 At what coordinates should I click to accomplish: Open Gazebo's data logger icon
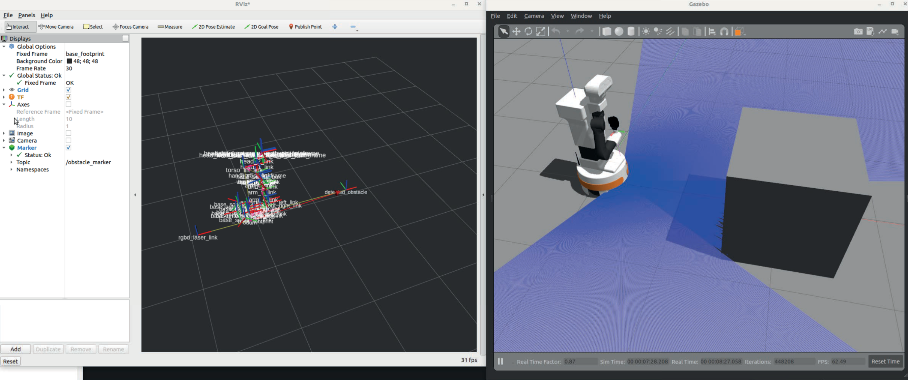870,31
